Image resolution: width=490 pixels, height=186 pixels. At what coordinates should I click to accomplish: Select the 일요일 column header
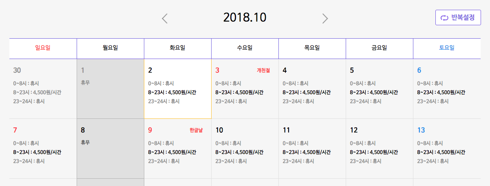(43, 48)
